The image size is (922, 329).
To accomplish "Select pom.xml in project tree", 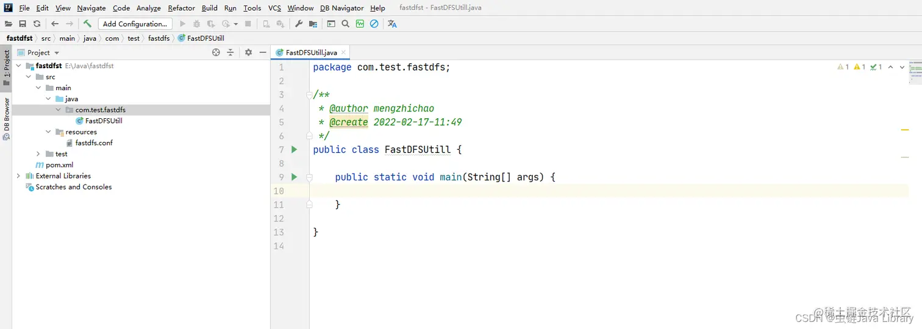I will [55, 164].
